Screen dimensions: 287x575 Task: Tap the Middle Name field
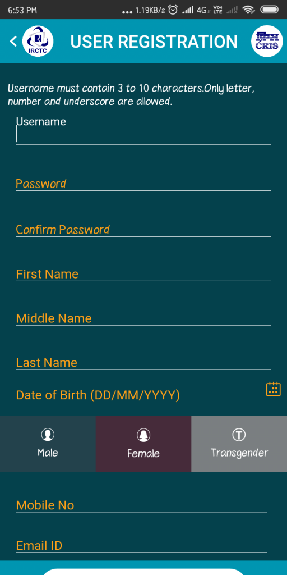coord(143,318)
